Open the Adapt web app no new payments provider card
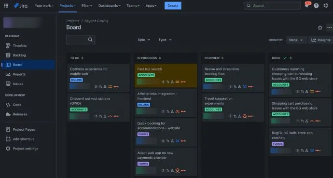Screen dimensions: 333x178 click(166, 162)
